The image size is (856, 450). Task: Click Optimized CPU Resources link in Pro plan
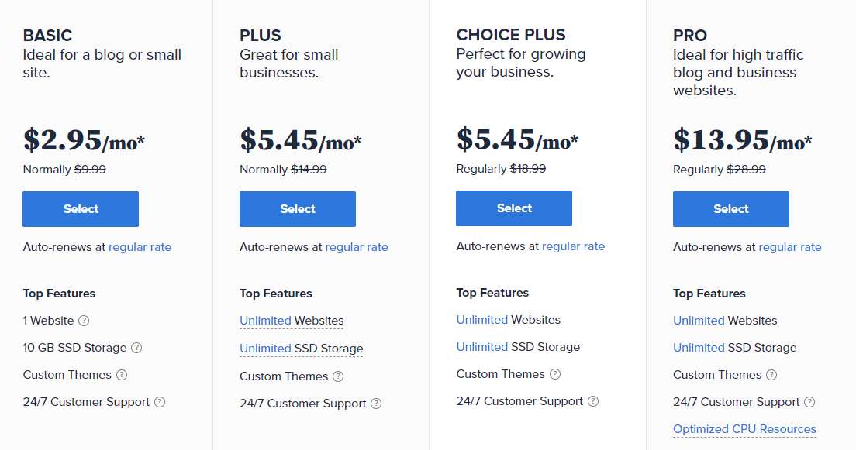tap(744, 429)
